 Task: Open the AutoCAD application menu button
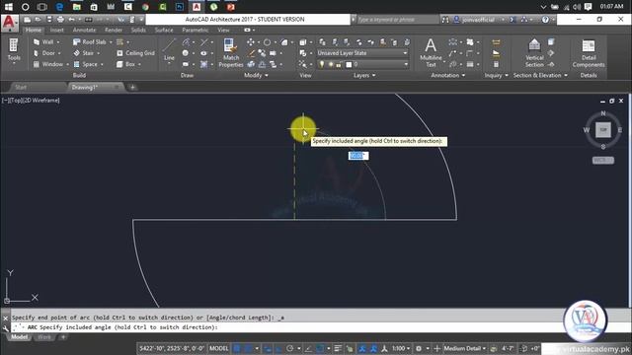(x=9, y=23)
